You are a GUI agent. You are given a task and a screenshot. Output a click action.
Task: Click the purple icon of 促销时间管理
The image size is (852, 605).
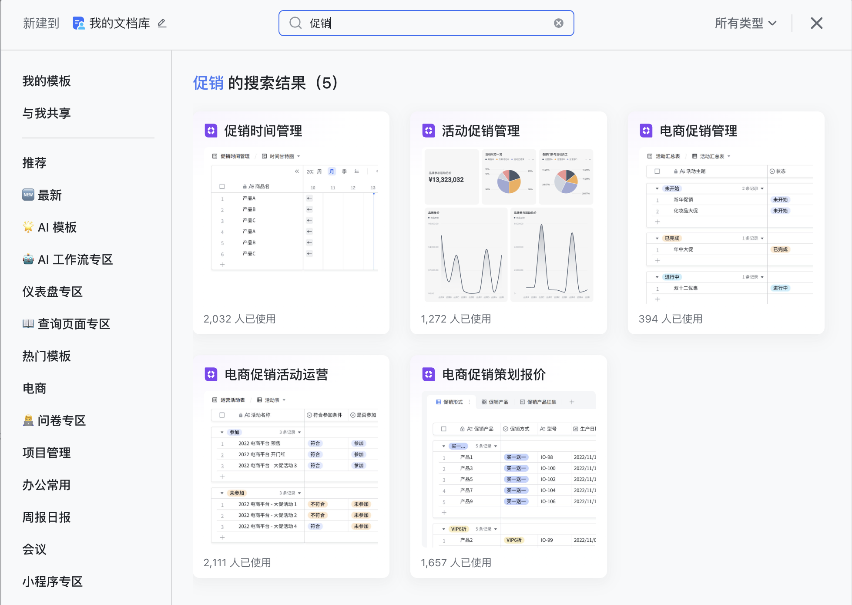click(x=211, y=131)
